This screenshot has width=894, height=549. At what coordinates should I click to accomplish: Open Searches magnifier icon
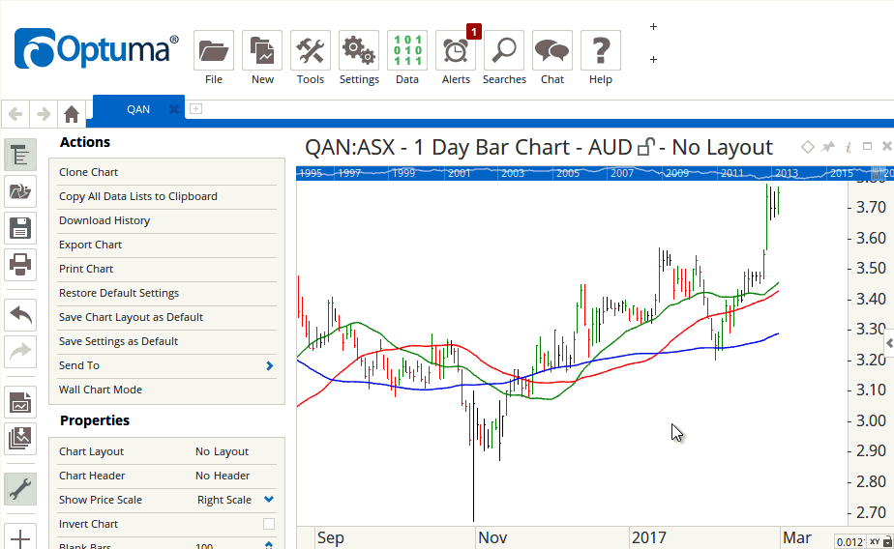(x=504, y=50)
